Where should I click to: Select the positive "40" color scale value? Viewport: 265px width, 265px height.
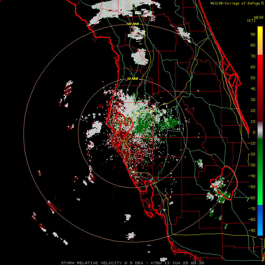253,89
